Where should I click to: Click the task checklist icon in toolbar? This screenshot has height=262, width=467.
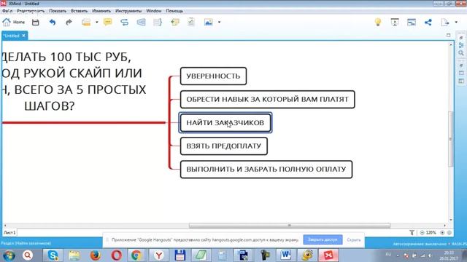tap(191, 23)
